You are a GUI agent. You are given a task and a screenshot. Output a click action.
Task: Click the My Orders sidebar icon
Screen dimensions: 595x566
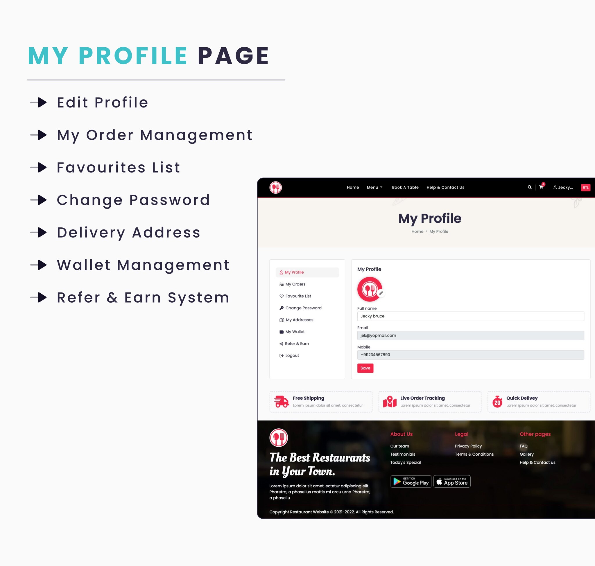click(282, 284)
